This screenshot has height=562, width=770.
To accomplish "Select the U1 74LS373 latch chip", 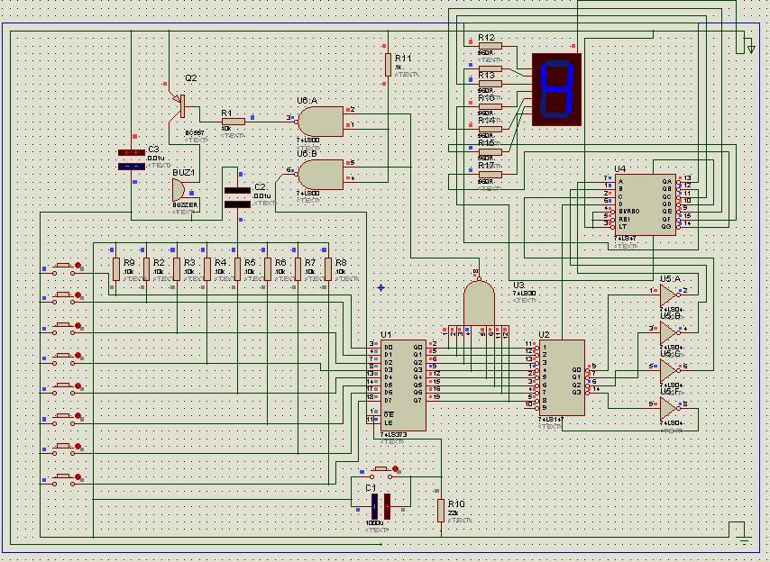I will pyautogui.click(x=403, y=385).
